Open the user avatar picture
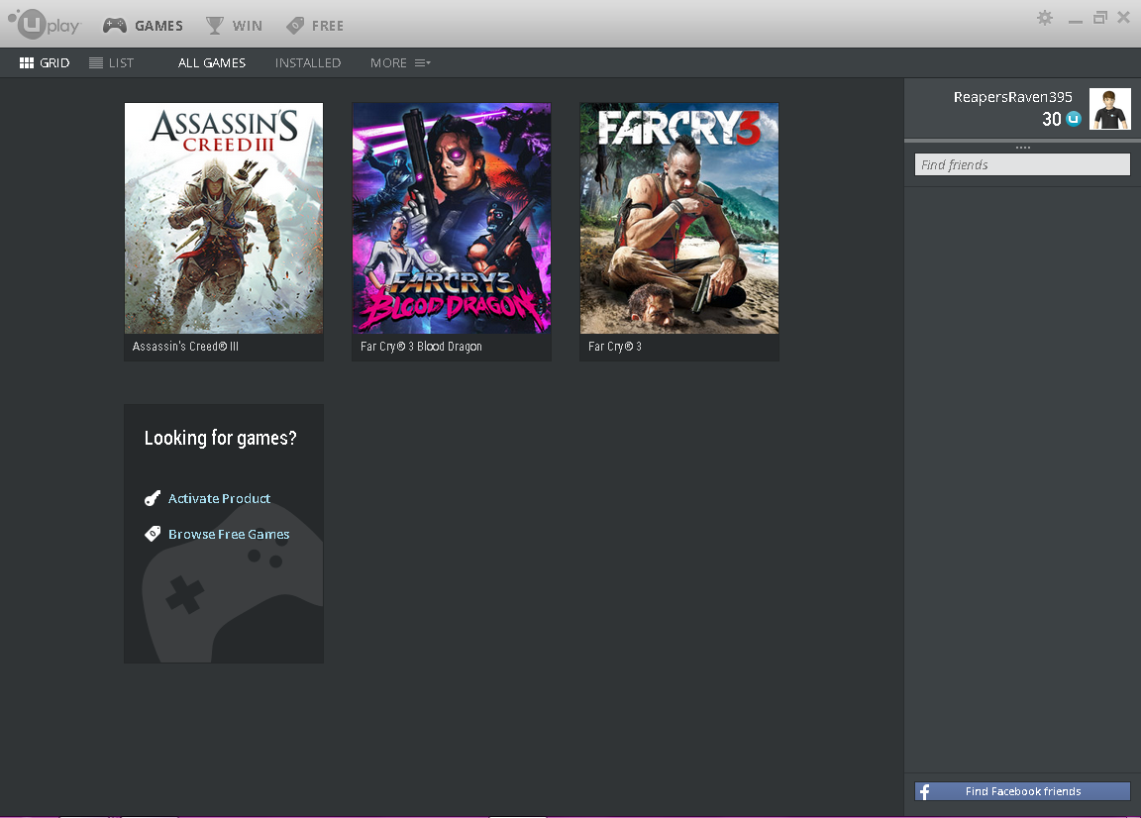The height and width of the screenshot is (818, 1141). point(1109,108)
